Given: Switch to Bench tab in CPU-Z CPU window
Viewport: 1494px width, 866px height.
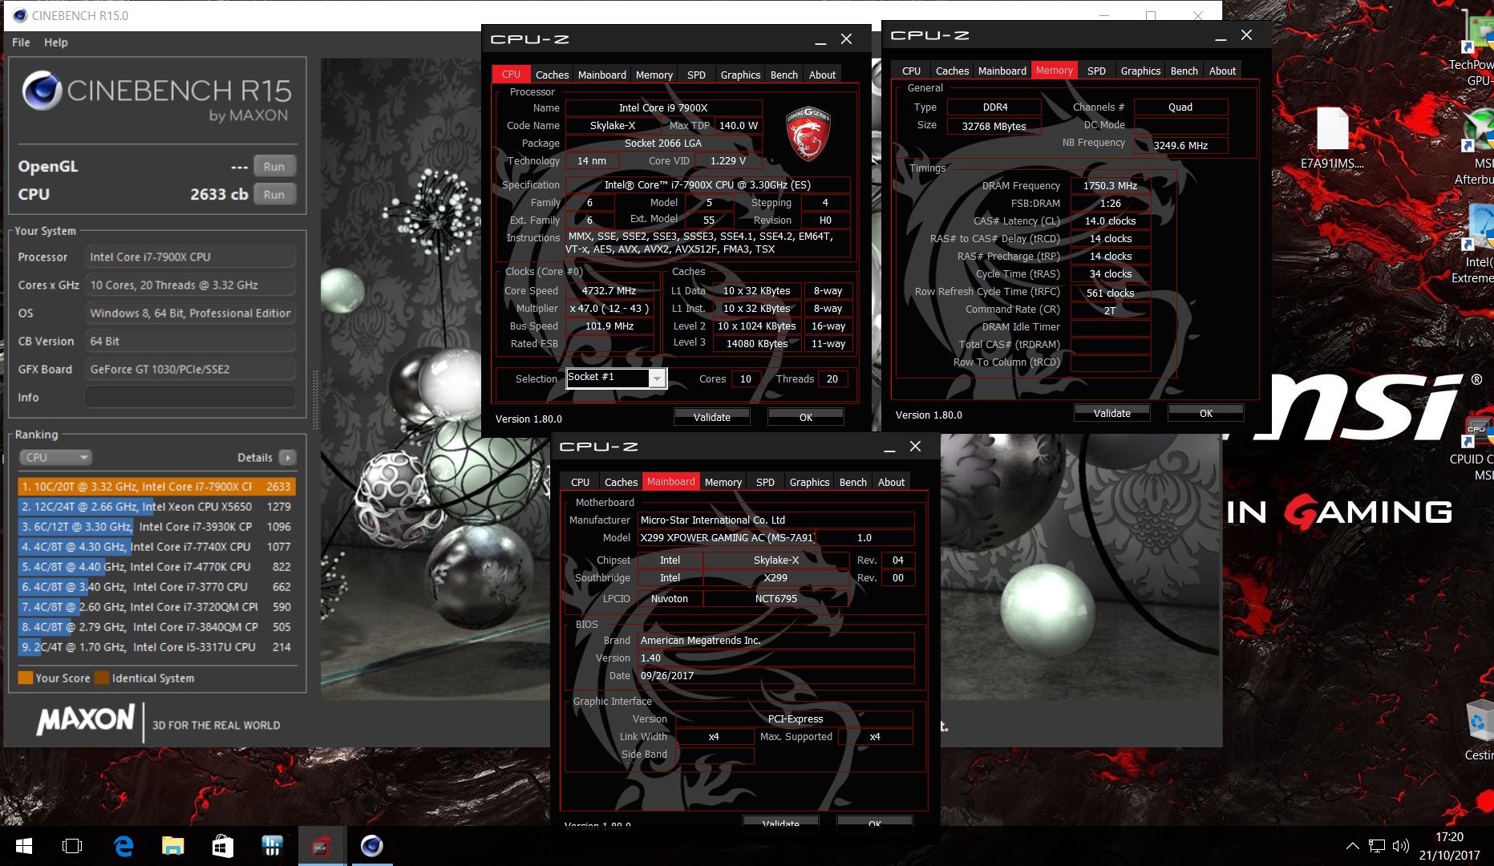Looking at the screenshot, I should click(x=783, y=75).
